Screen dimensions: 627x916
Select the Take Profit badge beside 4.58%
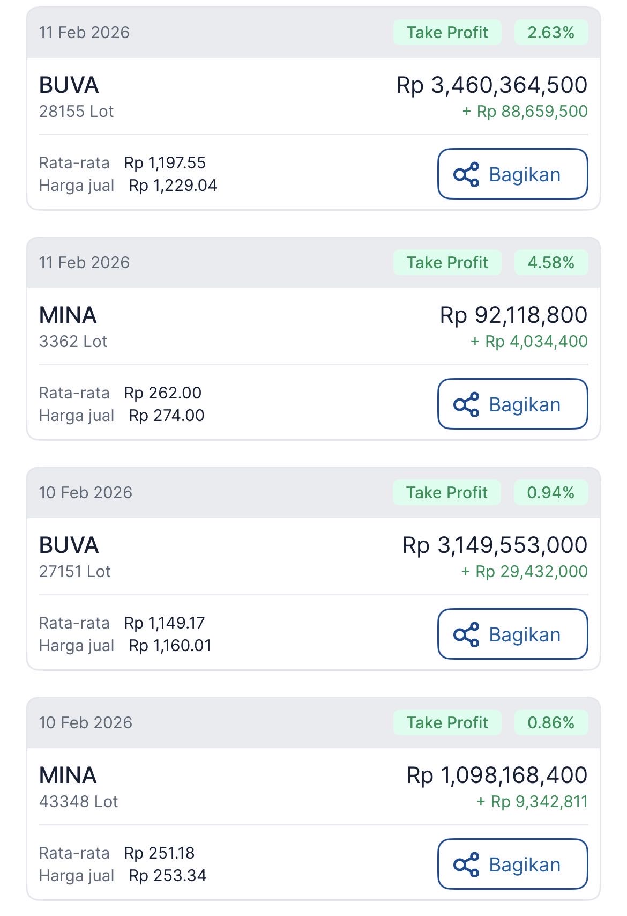(447, 263)
